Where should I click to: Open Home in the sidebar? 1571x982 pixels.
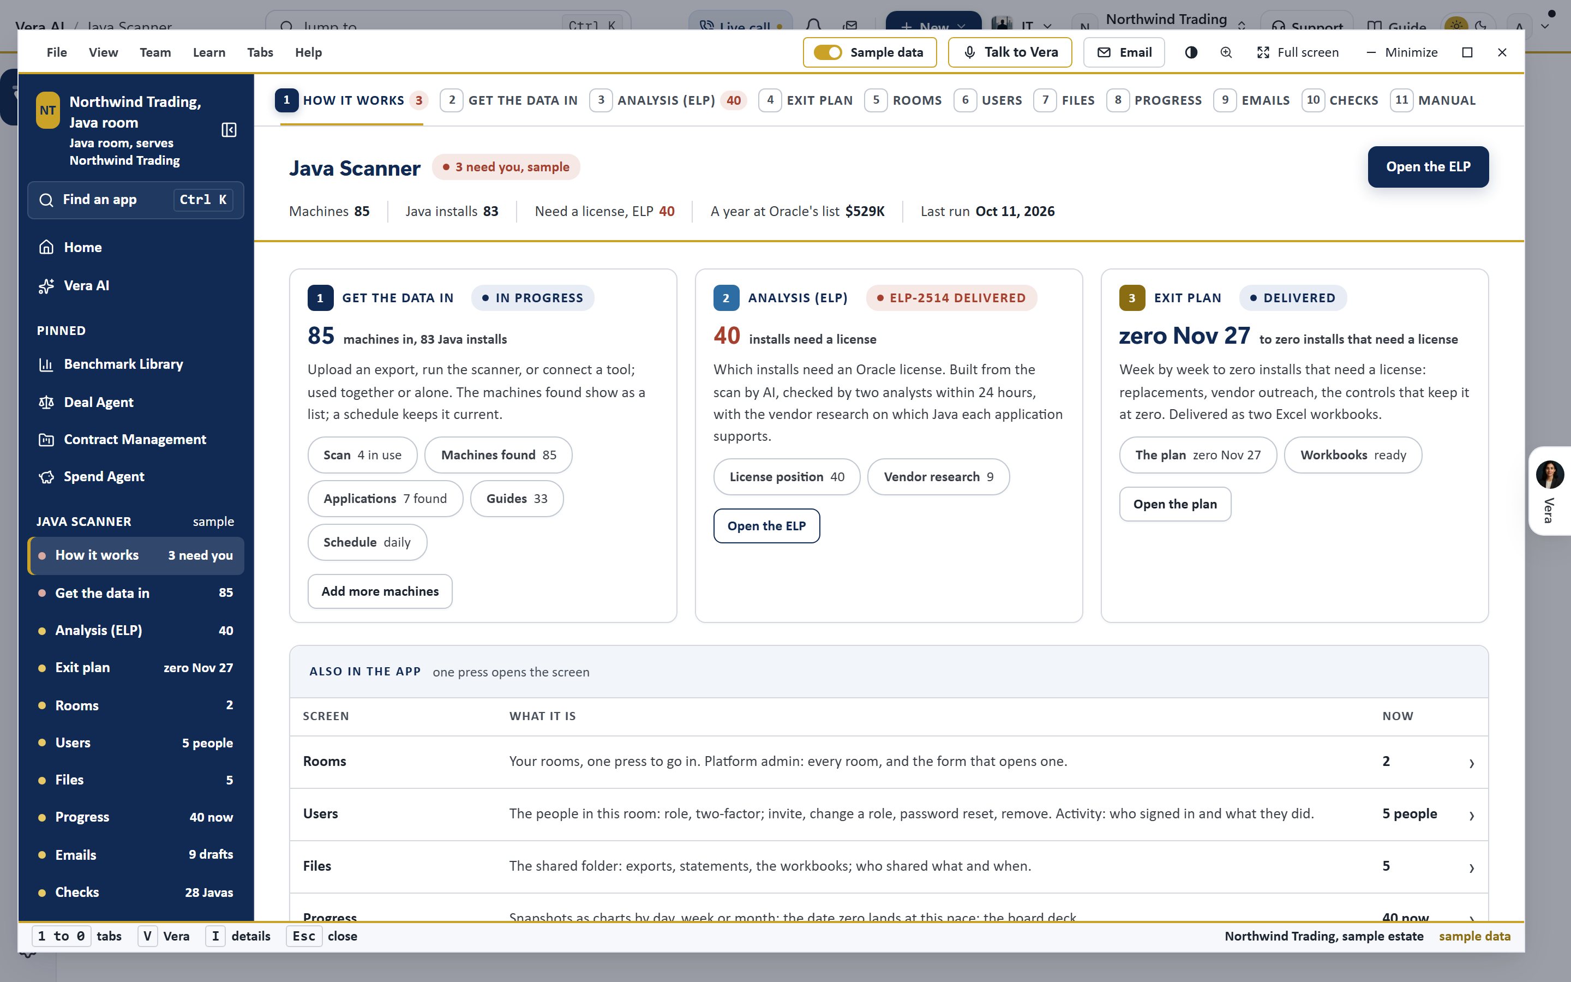tap(136, 248)
